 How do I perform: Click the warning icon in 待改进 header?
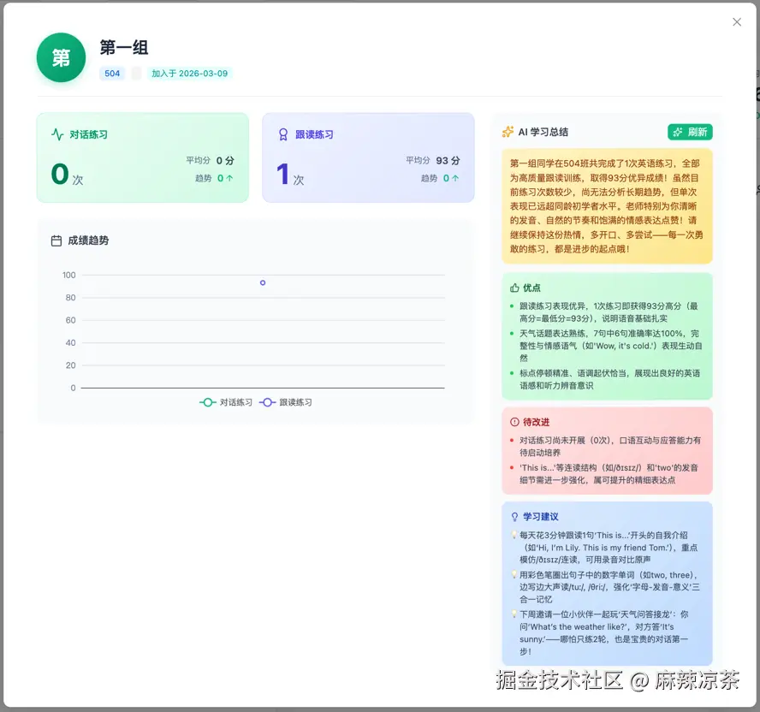coord(513,422)
